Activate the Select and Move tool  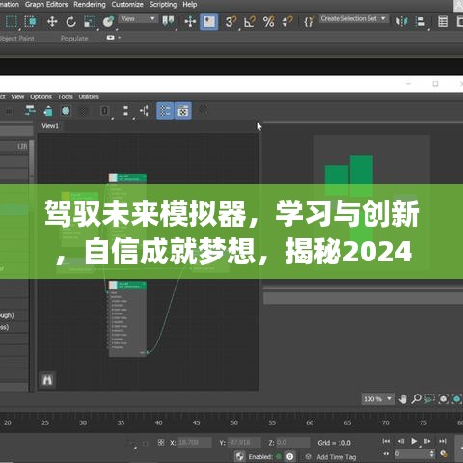click(52, 21)
